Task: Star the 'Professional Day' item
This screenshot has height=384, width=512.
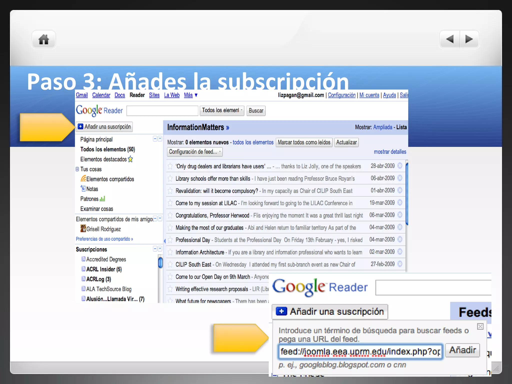Action: 170,240
